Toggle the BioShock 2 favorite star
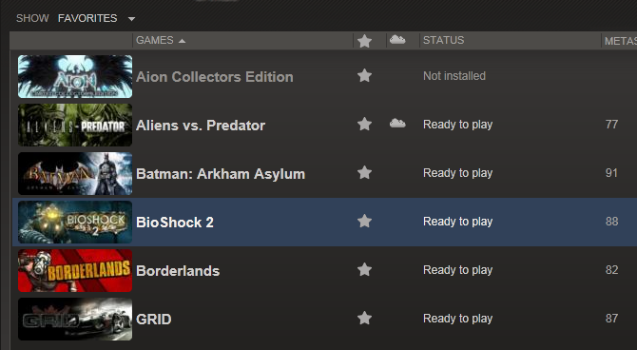The height and width of the screenshot is (350, 637). 364,221
